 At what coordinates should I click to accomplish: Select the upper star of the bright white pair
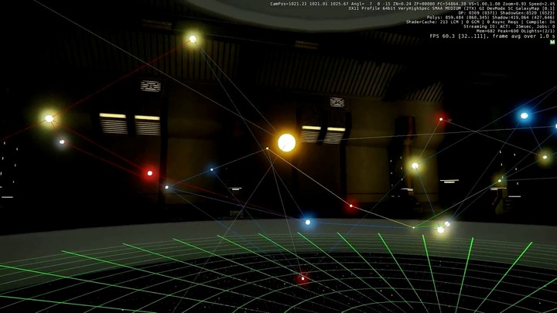tap(447, 224)
